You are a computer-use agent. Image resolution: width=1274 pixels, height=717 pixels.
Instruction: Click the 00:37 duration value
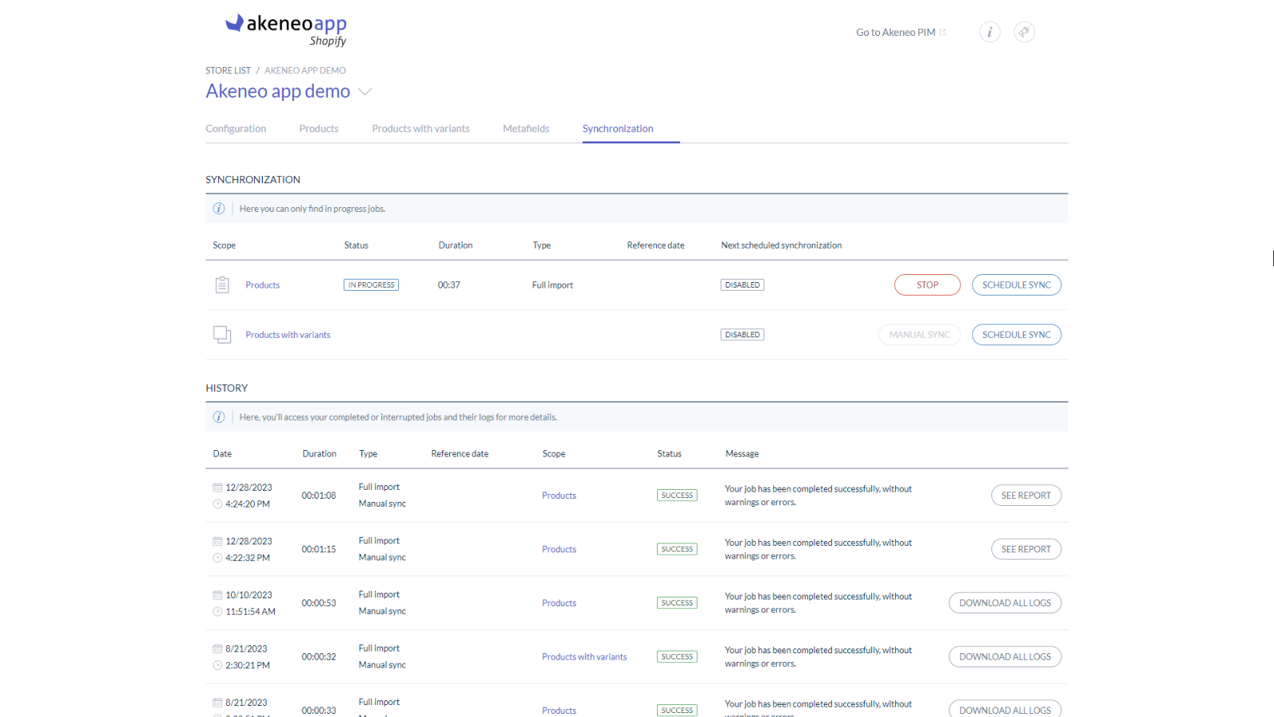click(449, 285)
